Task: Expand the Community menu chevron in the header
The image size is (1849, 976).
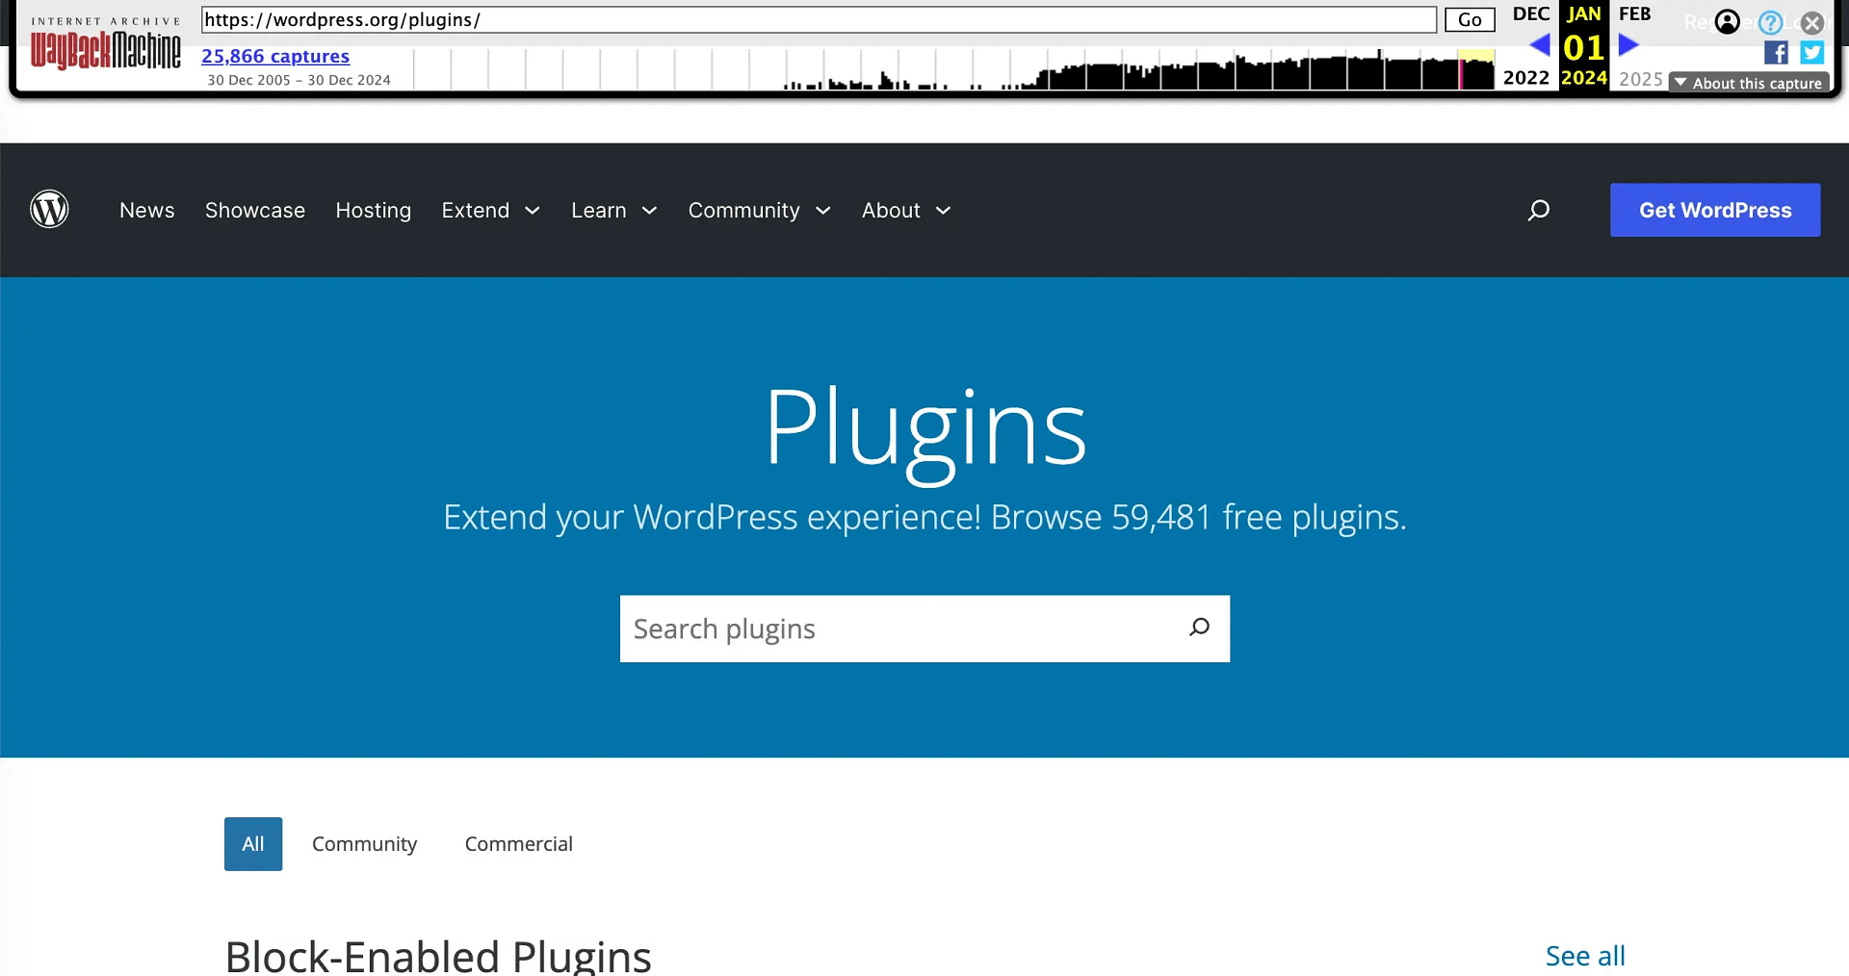Action: [823, 211]
